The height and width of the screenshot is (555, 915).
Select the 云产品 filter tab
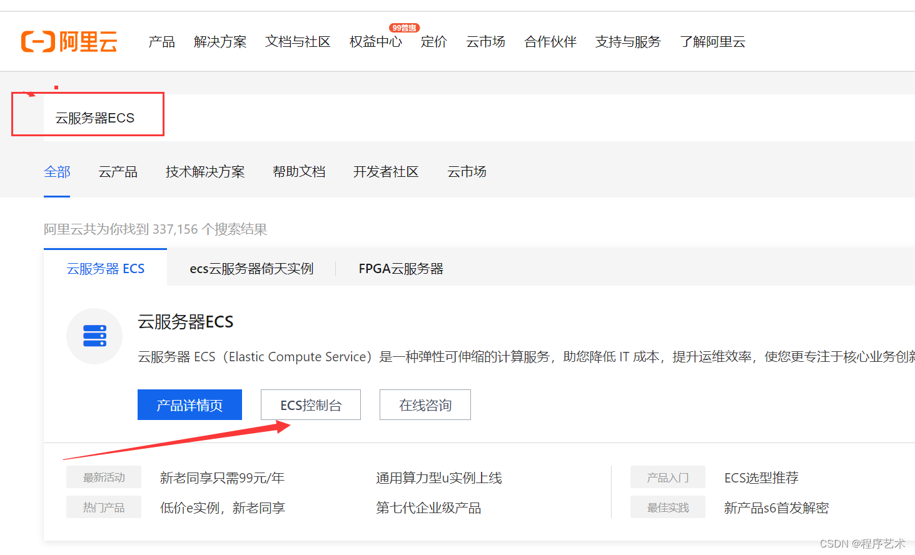point(118,172)
